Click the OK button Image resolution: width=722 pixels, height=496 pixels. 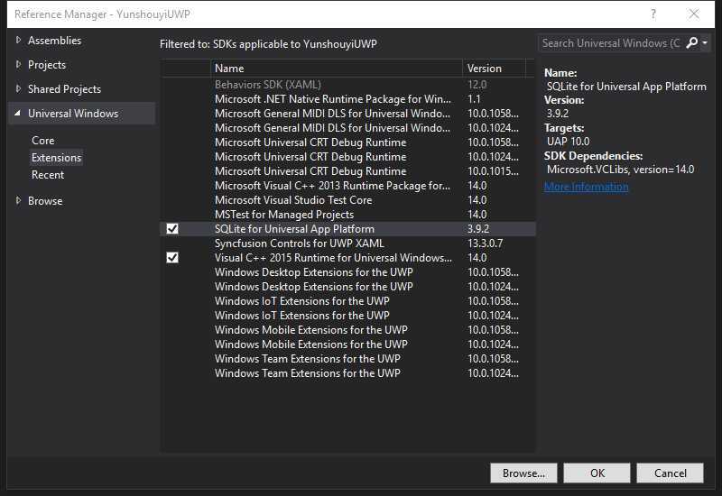tap(597, 473)
